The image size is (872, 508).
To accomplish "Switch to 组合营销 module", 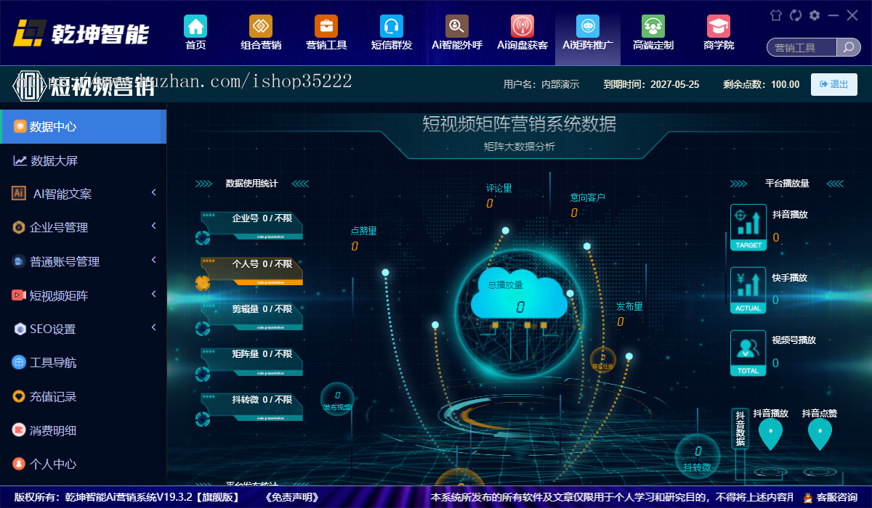I will 261,33.
